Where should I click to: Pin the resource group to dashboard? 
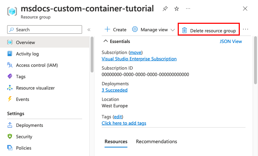tap(165, 9)
